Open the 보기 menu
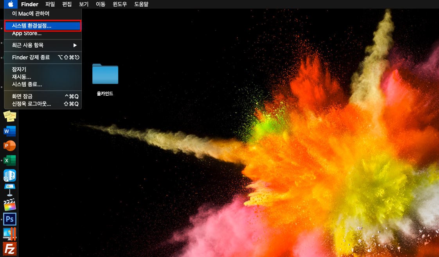 tap(84, 4)
